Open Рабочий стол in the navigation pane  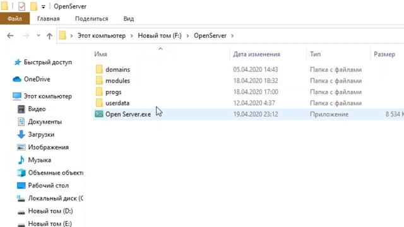49,185
